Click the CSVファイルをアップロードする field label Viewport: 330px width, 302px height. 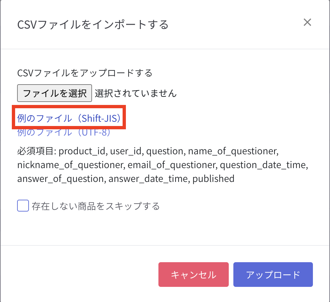pyautogui.click(x=85, y=73)
